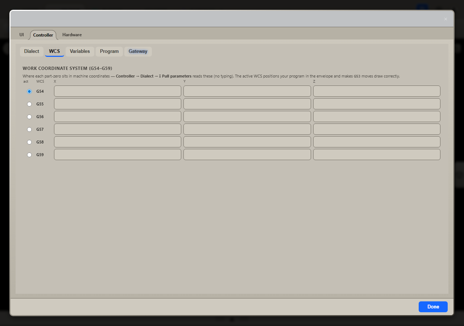Select the G57 active WCS radio button

click(29, 129)
